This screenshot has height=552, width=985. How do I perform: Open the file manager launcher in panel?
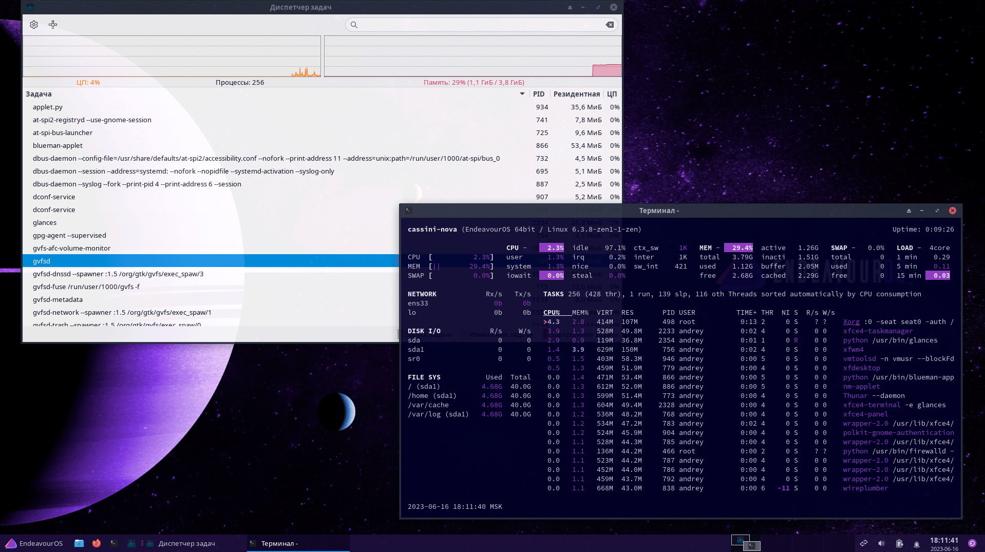point(79,543)
